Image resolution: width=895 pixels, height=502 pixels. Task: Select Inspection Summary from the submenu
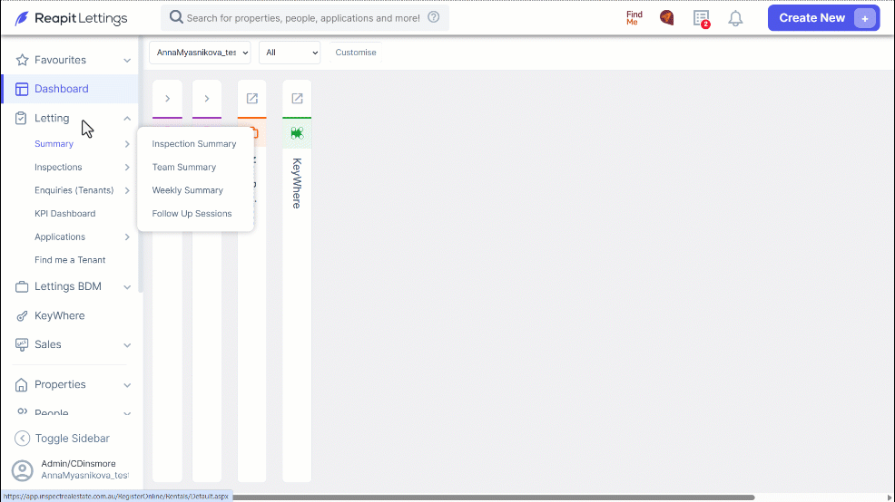[194, 143]
